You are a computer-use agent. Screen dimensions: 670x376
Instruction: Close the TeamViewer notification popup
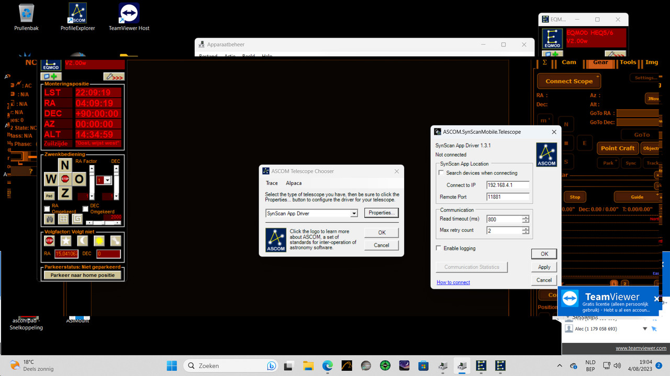pos(656,299)
